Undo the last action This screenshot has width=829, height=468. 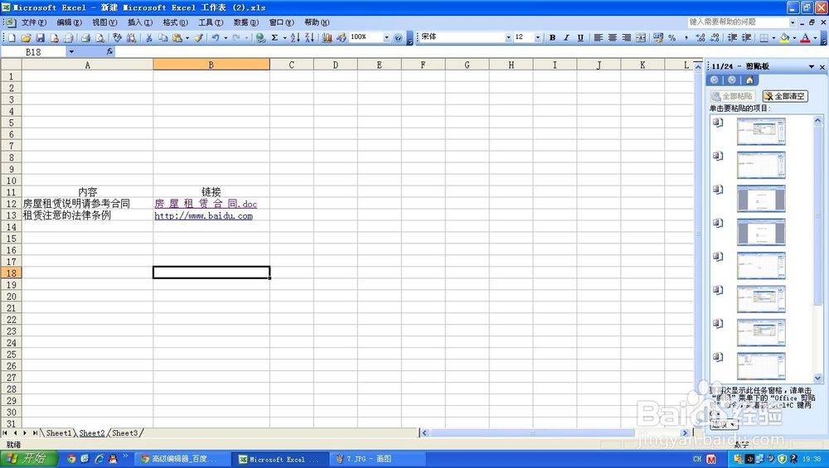216,37
